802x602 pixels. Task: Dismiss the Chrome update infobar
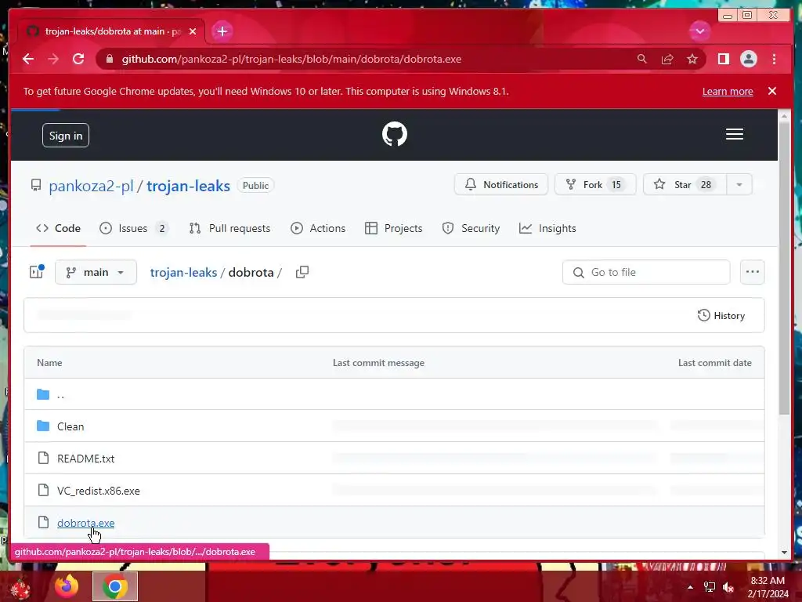[x=771, y=91]
